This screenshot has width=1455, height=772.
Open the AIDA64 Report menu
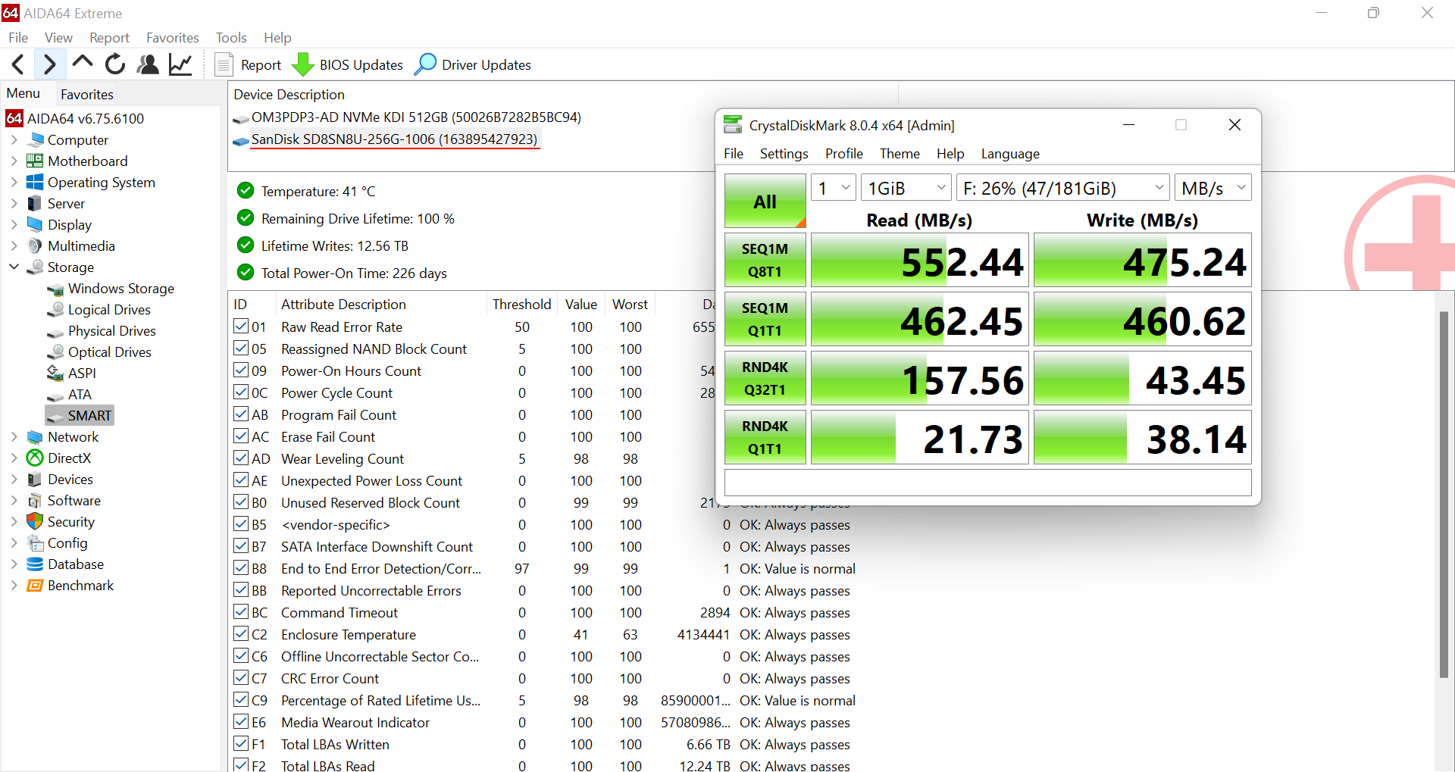[x=109, y=38]
